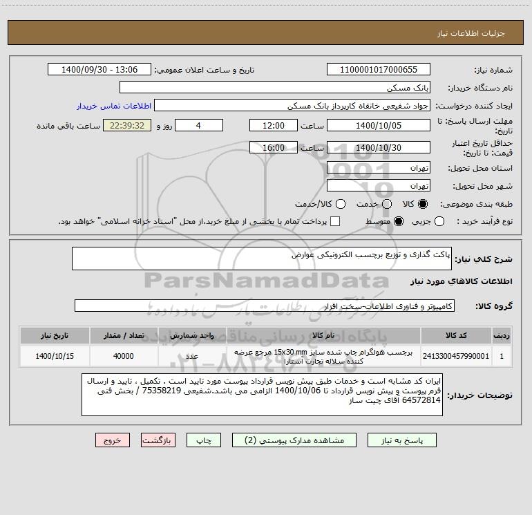Click the استان محل تحویل field تهران
The width and height of the screenshot is (532, 515).
[379, 167]
